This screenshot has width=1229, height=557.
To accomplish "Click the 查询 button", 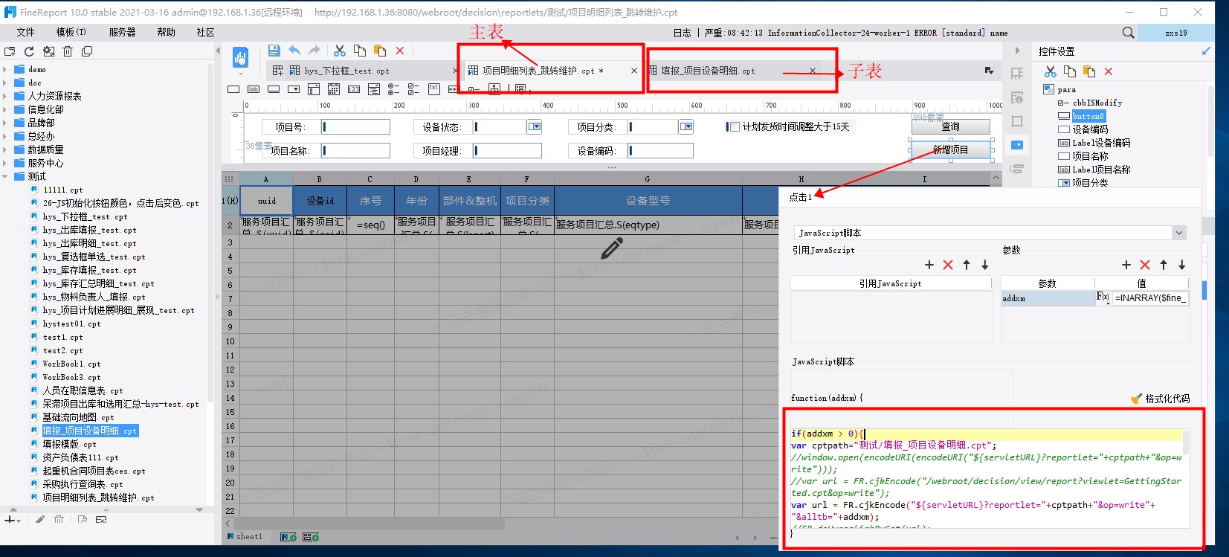I will (950, 127).
